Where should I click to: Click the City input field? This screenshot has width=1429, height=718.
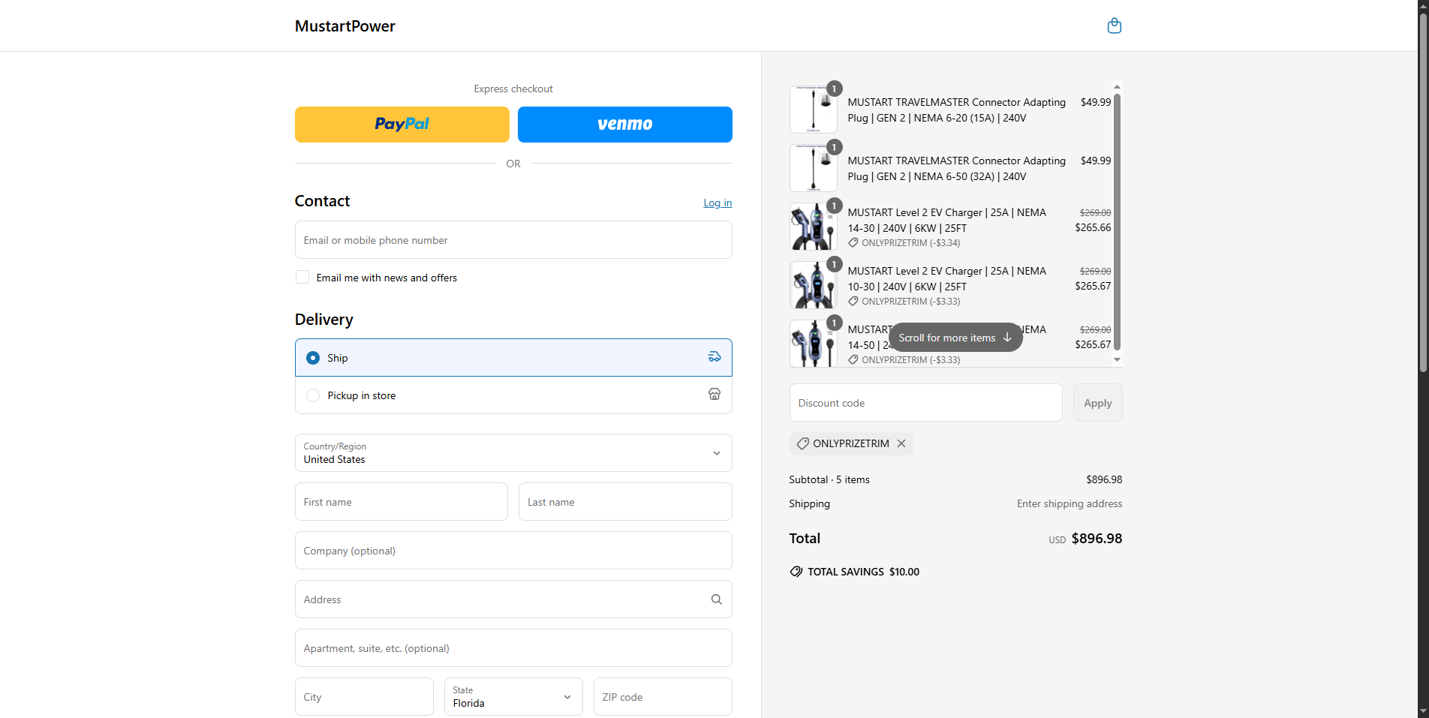click(364, 697)
